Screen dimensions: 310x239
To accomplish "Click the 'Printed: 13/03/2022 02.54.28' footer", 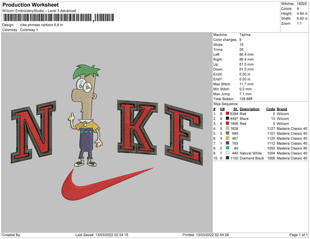I will click(206, 235).
